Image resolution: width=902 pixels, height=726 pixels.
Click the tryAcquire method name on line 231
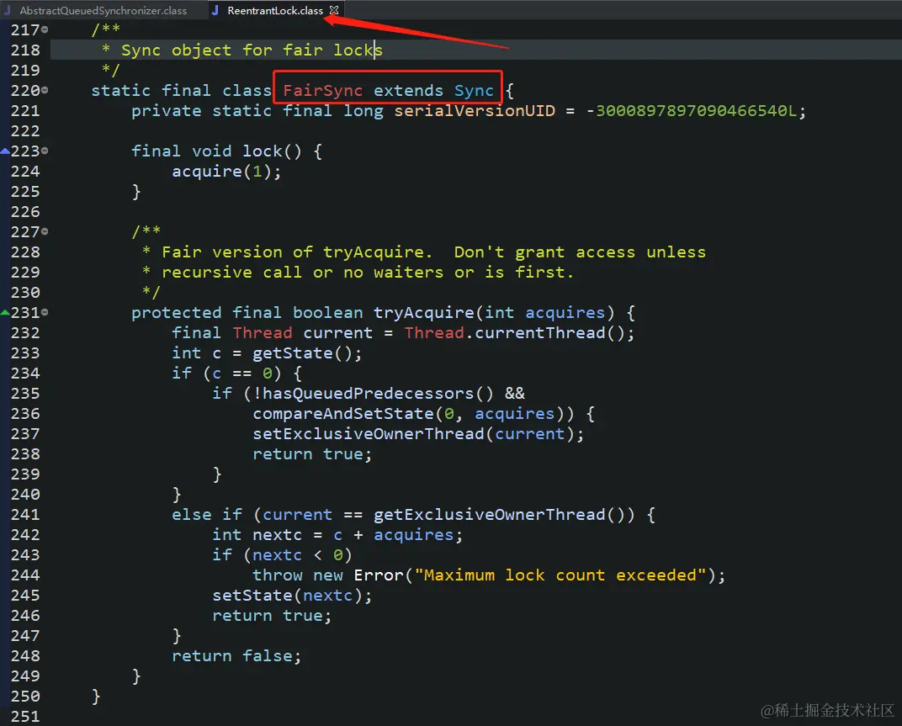point(423,312)
